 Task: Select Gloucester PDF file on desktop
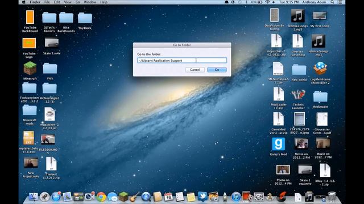(x=322, y=120)
